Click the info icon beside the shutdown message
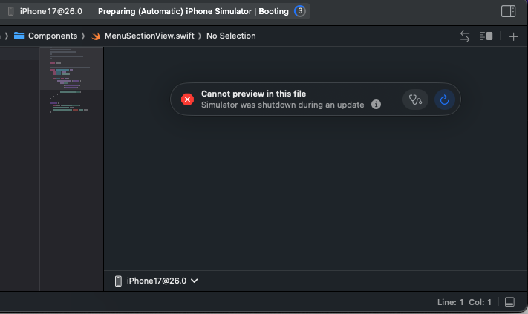This screenshot has height=314, width=528. [376, 105]
